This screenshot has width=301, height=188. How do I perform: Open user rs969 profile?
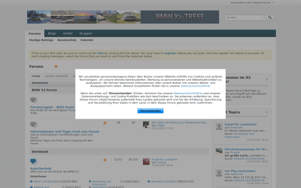click(161, 125)
